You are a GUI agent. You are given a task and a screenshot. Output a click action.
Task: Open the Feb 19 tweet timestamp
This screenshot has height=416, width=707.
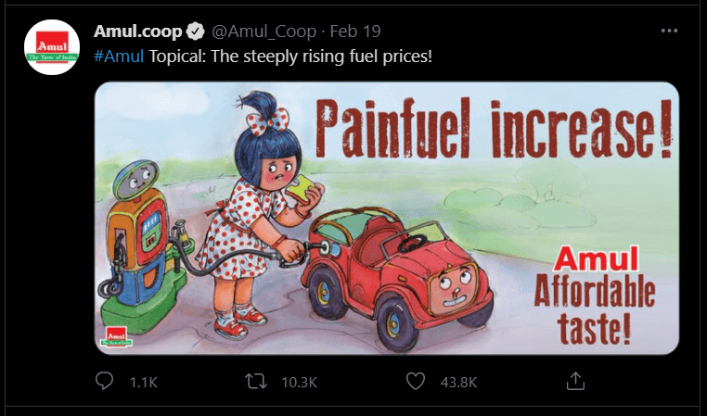pos(355,32)
